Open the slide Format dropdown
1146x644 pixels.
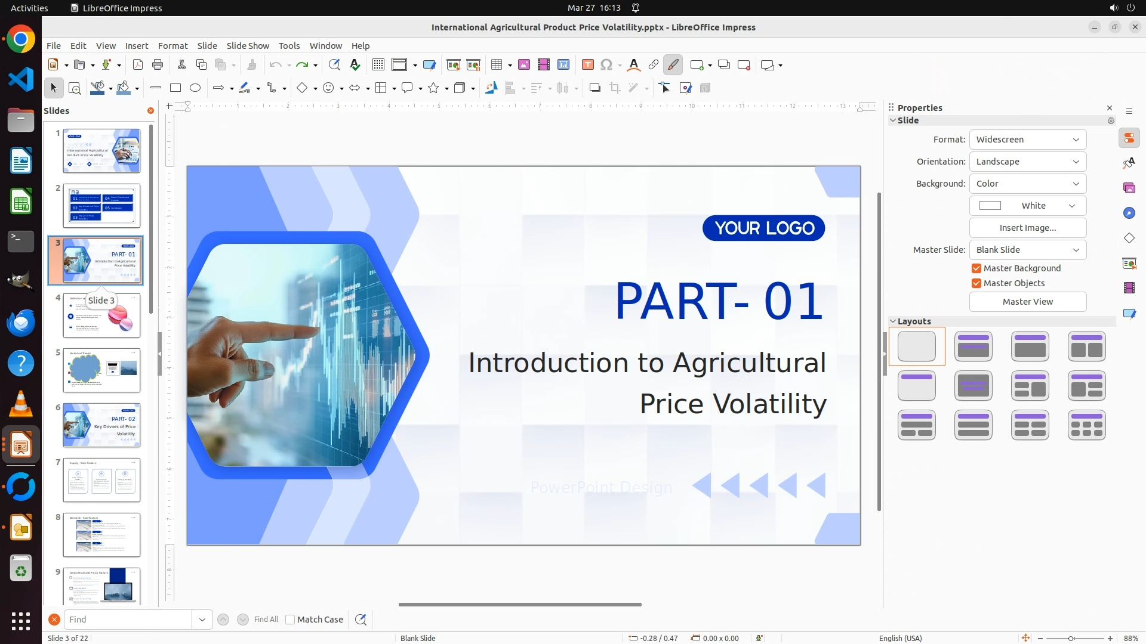[1028, 140]
